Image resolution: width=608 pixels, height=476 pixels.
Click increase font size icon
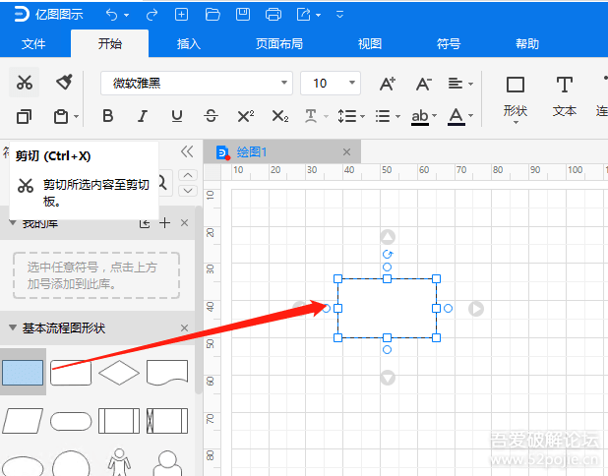388,84
